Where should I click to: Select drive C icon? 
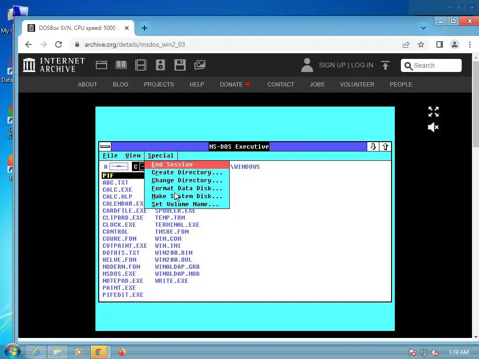point(138,167)
